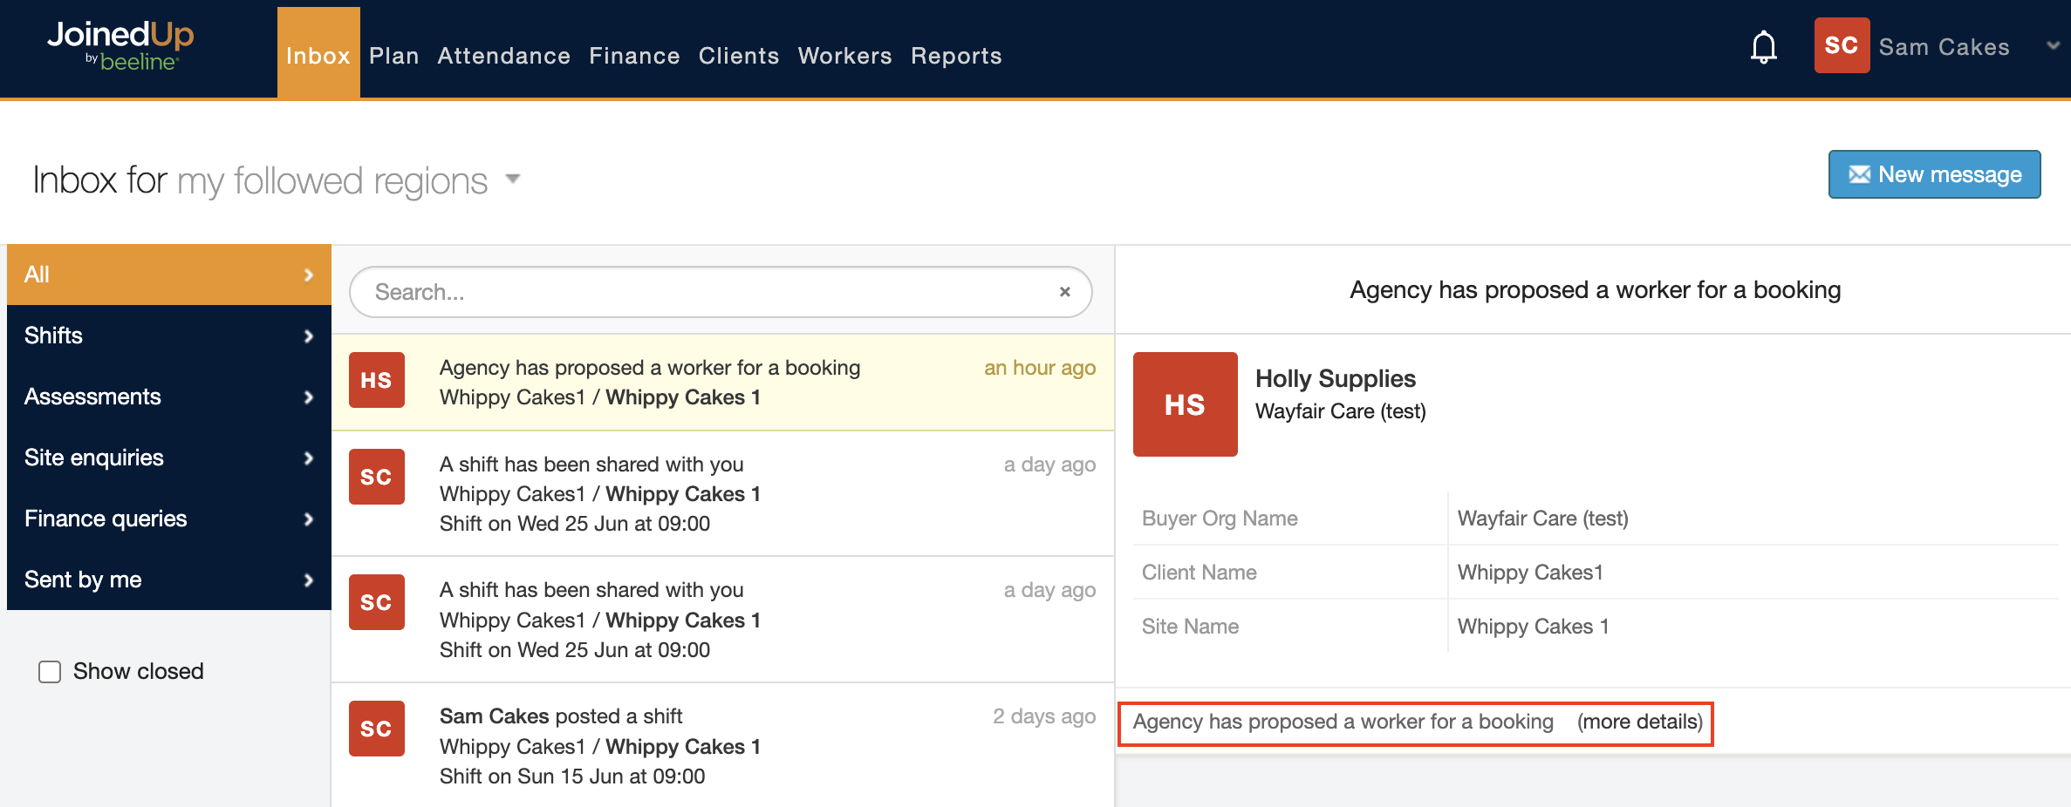
Task: Click into the Search input field
Action: [707, 292]
